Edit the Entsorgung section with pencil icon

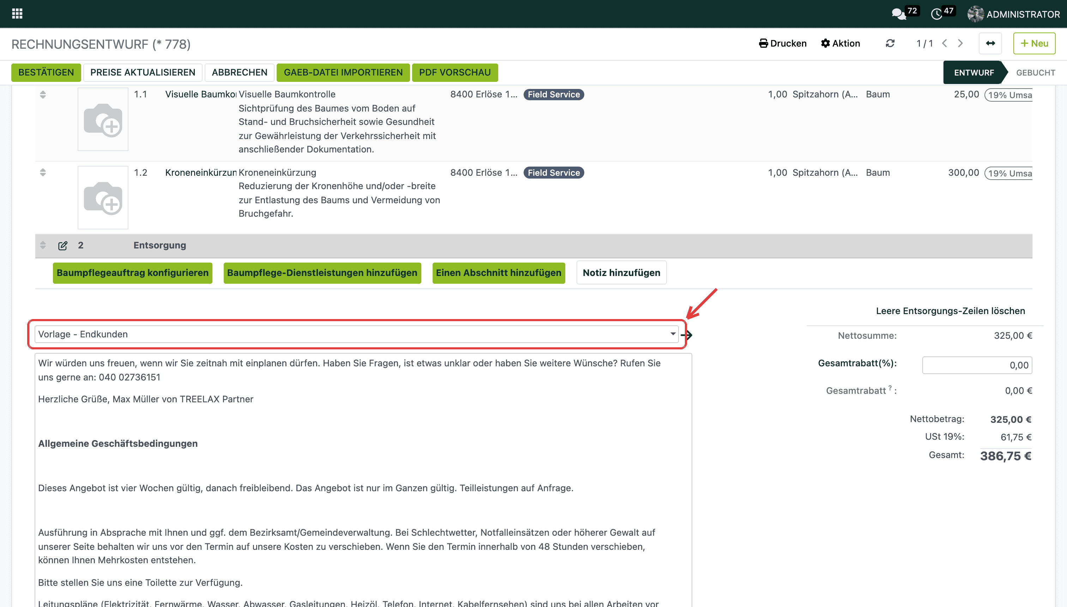click(x=62, y=246)
